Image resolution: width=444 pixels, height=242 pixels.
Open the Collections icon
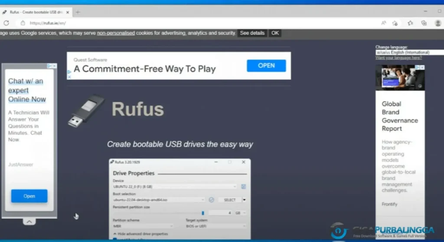424,23
